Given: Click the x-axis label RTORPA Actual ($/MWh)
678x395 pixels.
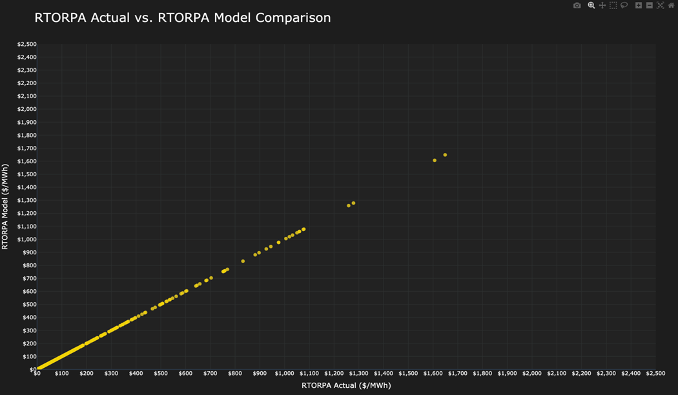Looking at the screenshot, I should tap(346, 385).
